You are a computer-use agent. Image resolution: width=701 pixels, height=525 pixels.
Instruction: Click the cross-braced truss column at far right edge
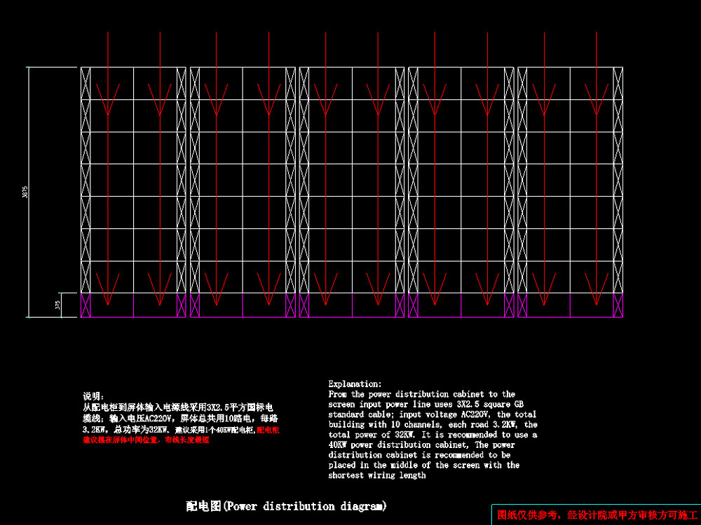point(618,182)
